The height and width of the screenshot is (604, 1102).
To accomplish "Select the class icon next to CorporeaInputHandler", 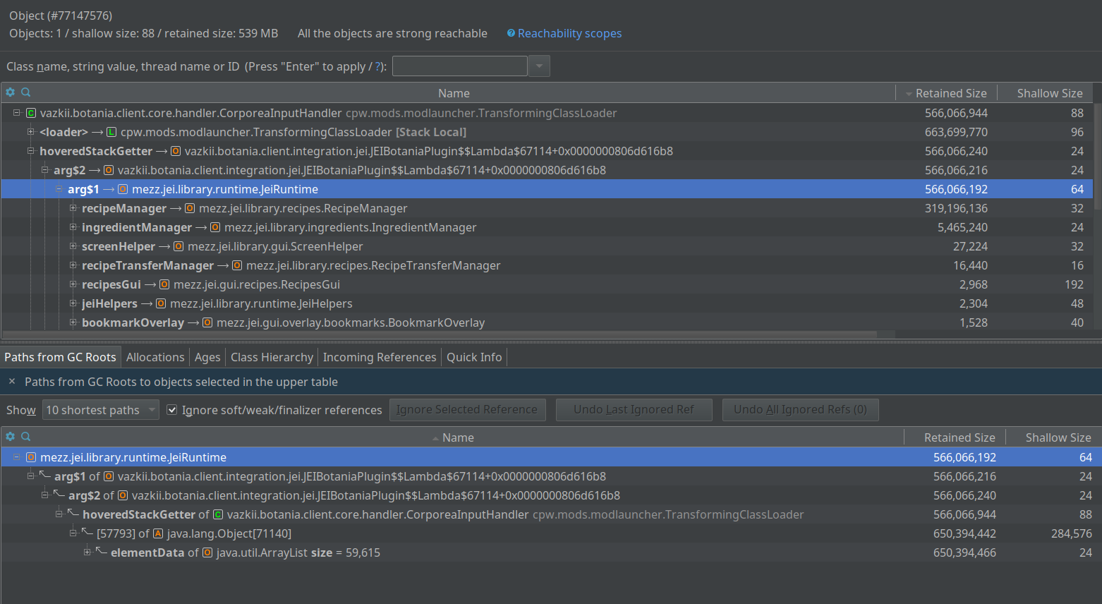I will tap(31, 112).
